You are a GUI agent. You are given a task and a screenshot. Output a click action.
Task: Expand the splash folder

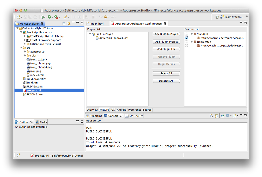tap(25, 55)
